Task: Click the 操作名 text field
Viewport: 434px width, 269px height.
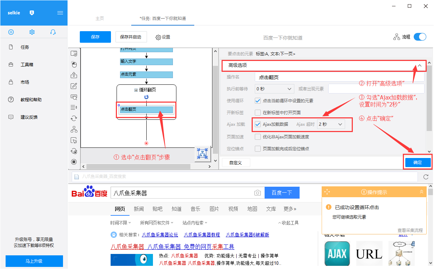Action: pyautogui.click(x=339, y=77)
